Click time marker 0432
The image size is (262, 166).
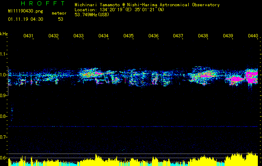point(53,36)
